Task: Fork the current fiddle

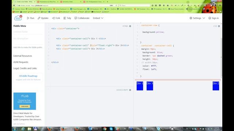Action: 56,18
